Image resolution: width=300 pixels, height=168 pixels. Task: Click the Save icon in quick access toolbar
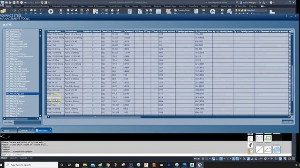pyautogui.click(x=14, y=2)
